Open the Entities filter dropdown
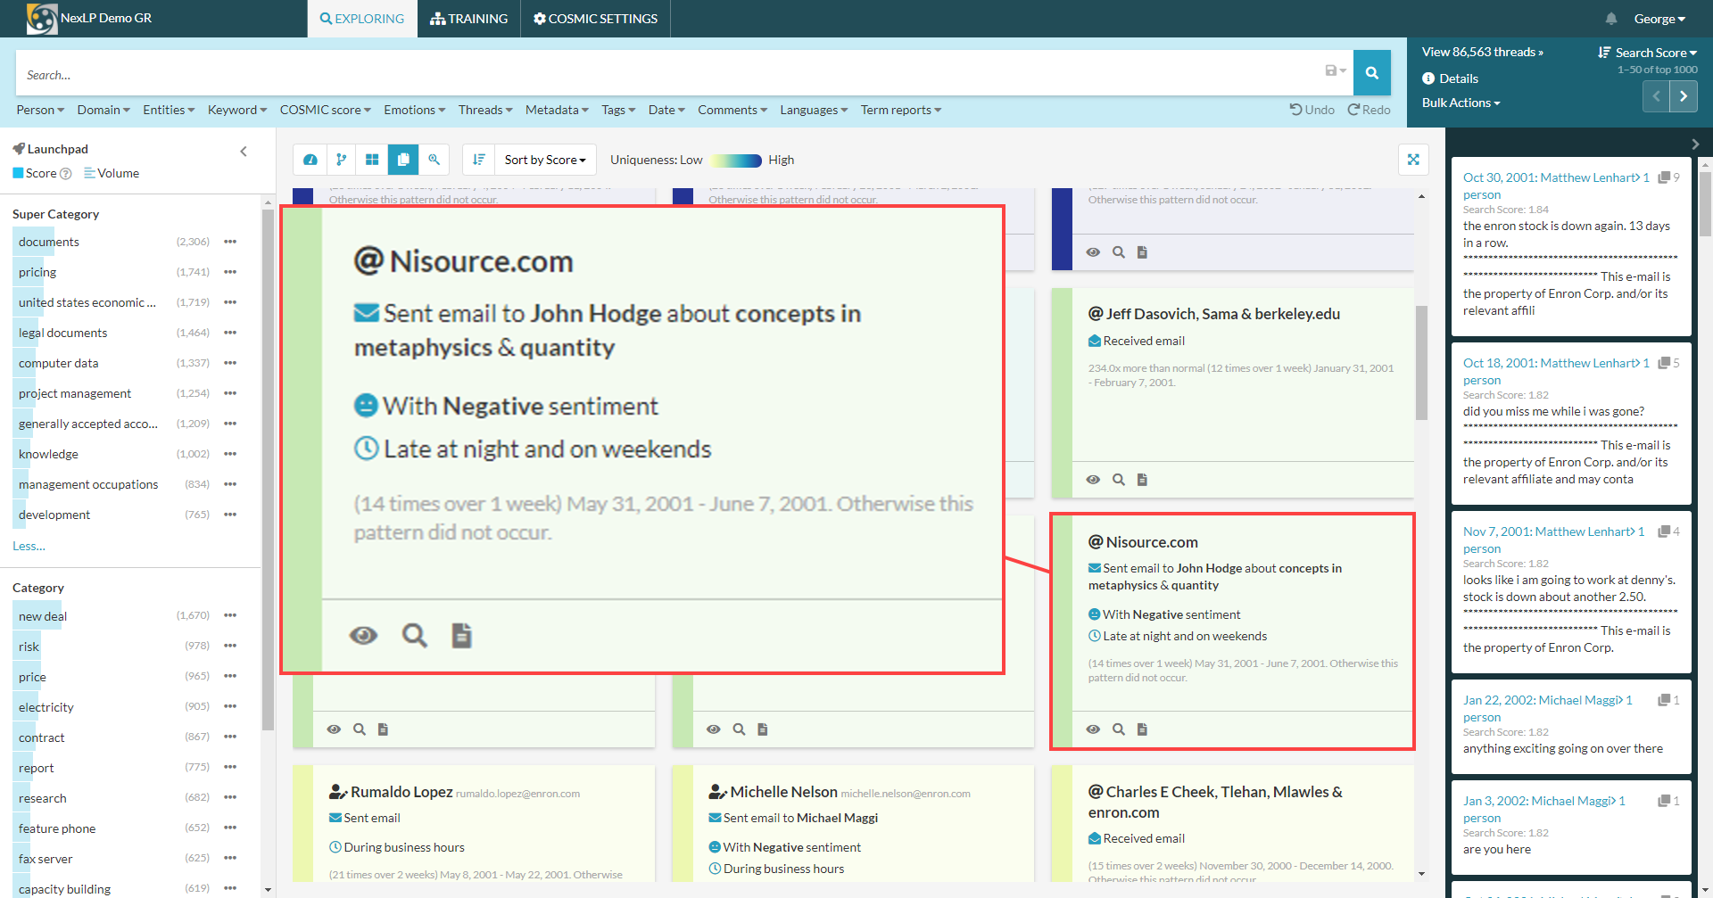 (169, 110)
